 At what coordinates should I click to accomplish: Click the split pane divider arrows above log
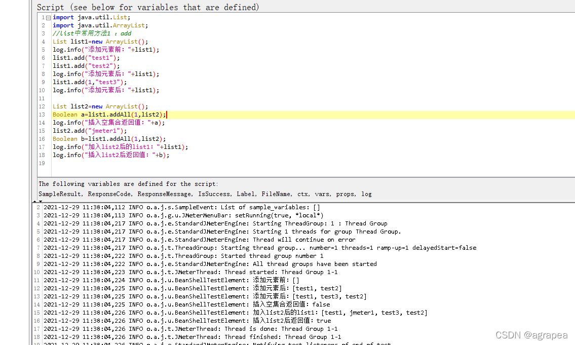tap(37, 201)
